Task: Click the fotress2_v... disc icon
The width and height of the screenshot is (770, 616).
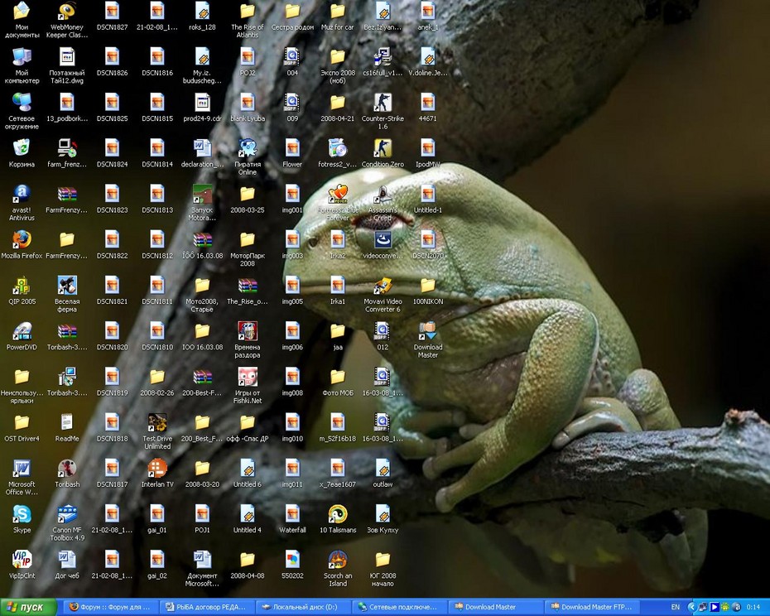Action: point(337,153)
